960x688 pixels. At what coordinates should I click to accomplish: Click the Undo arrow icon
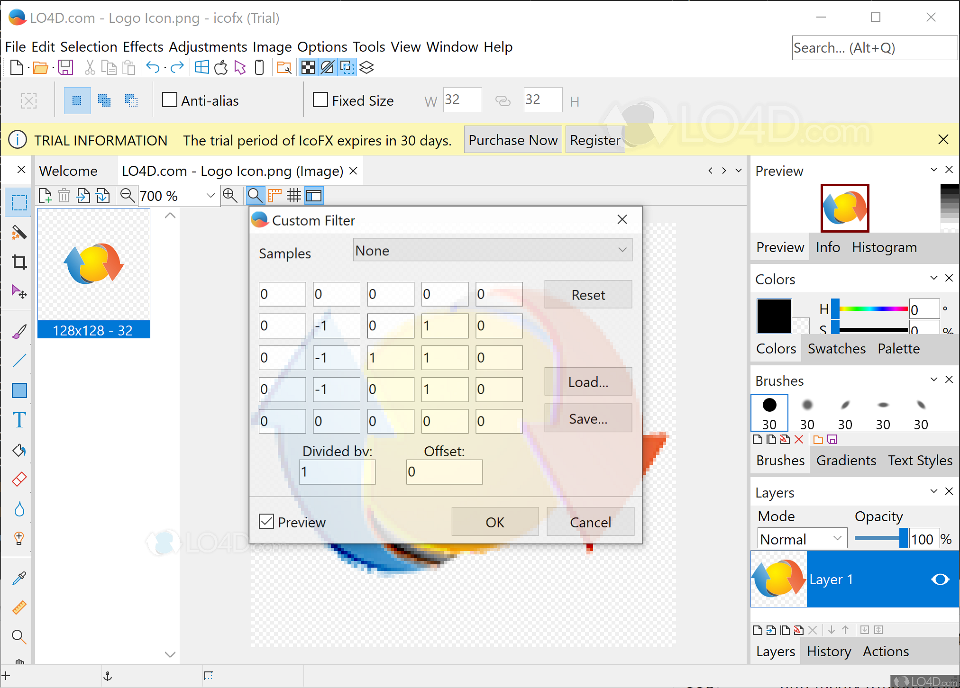(153, 67)
